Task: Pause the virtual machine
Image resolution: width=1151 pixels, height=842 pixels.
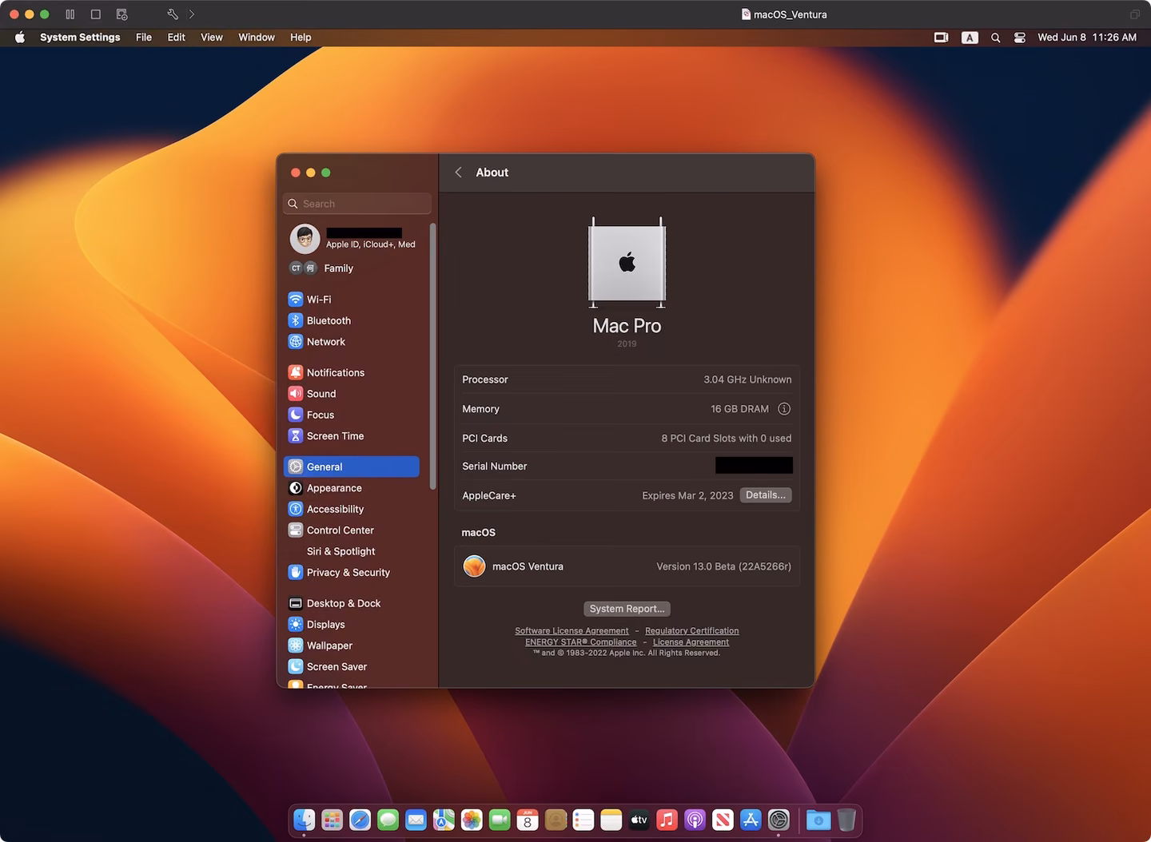Action: (70, 14)
